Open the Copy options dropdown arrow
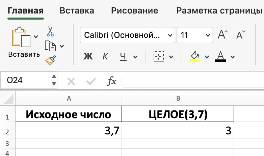This screenshot has height=156, width=264. [62, 46]
